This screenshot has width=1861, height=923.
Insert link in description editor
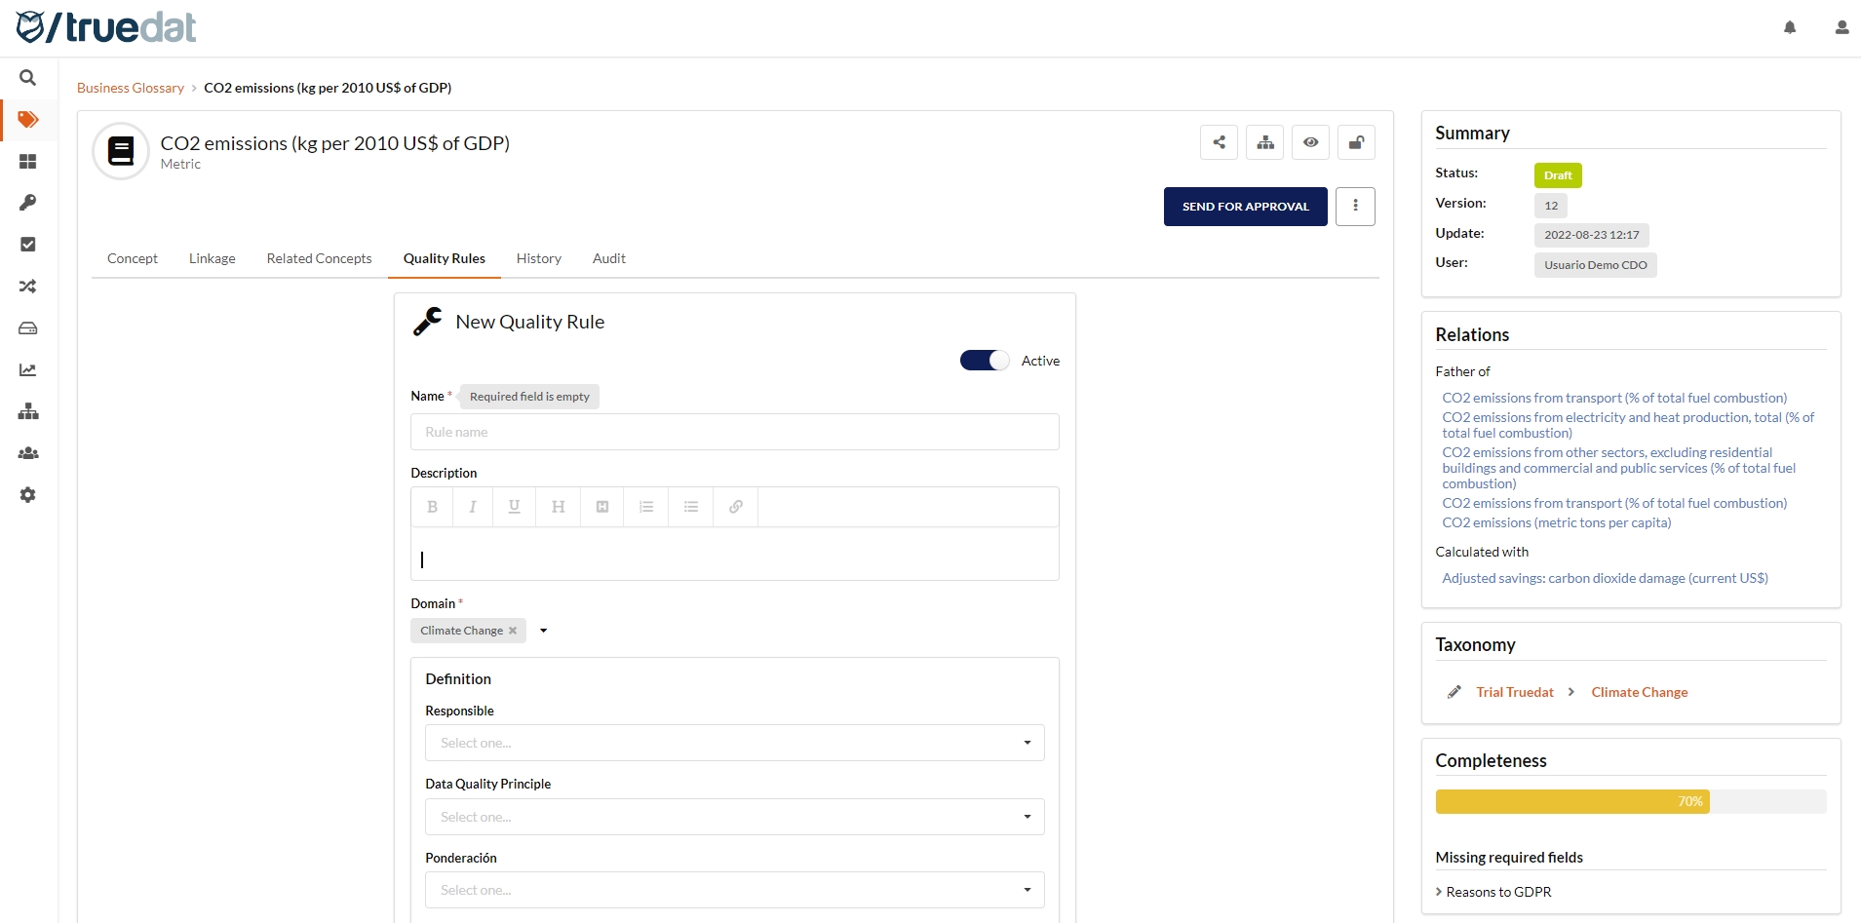point(736,507)
